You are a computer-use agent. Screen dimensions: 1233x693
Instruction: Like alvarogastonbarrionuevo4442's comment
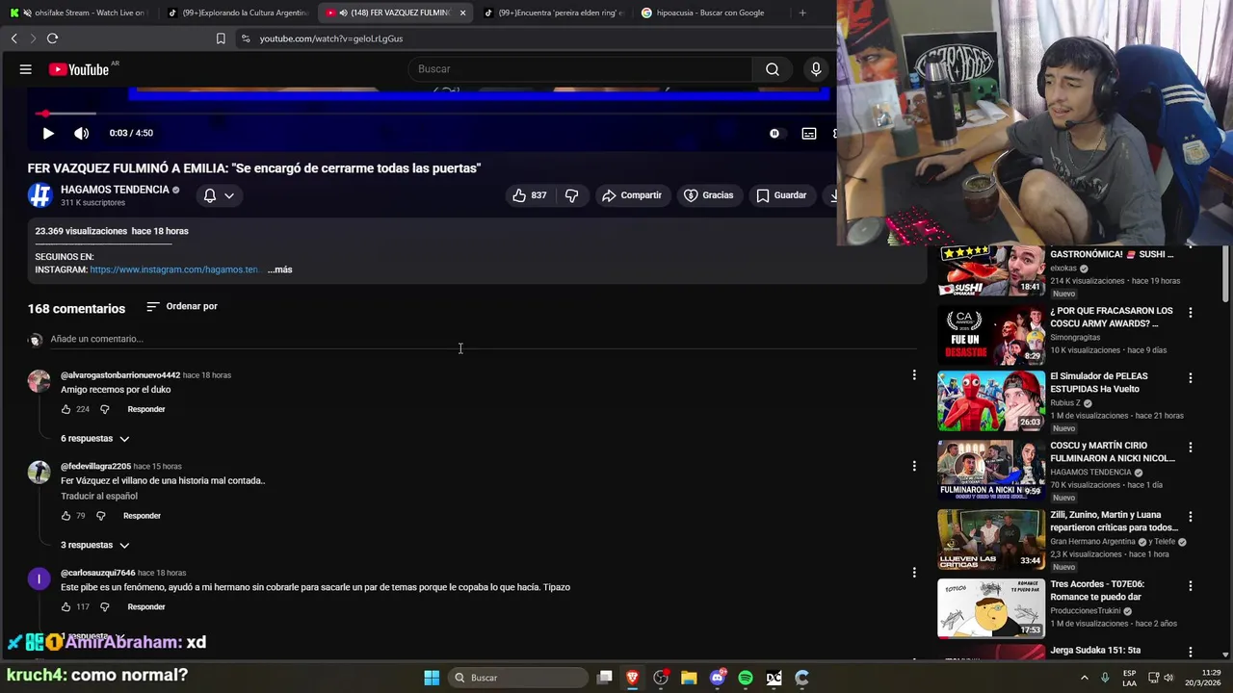[66, 409]
